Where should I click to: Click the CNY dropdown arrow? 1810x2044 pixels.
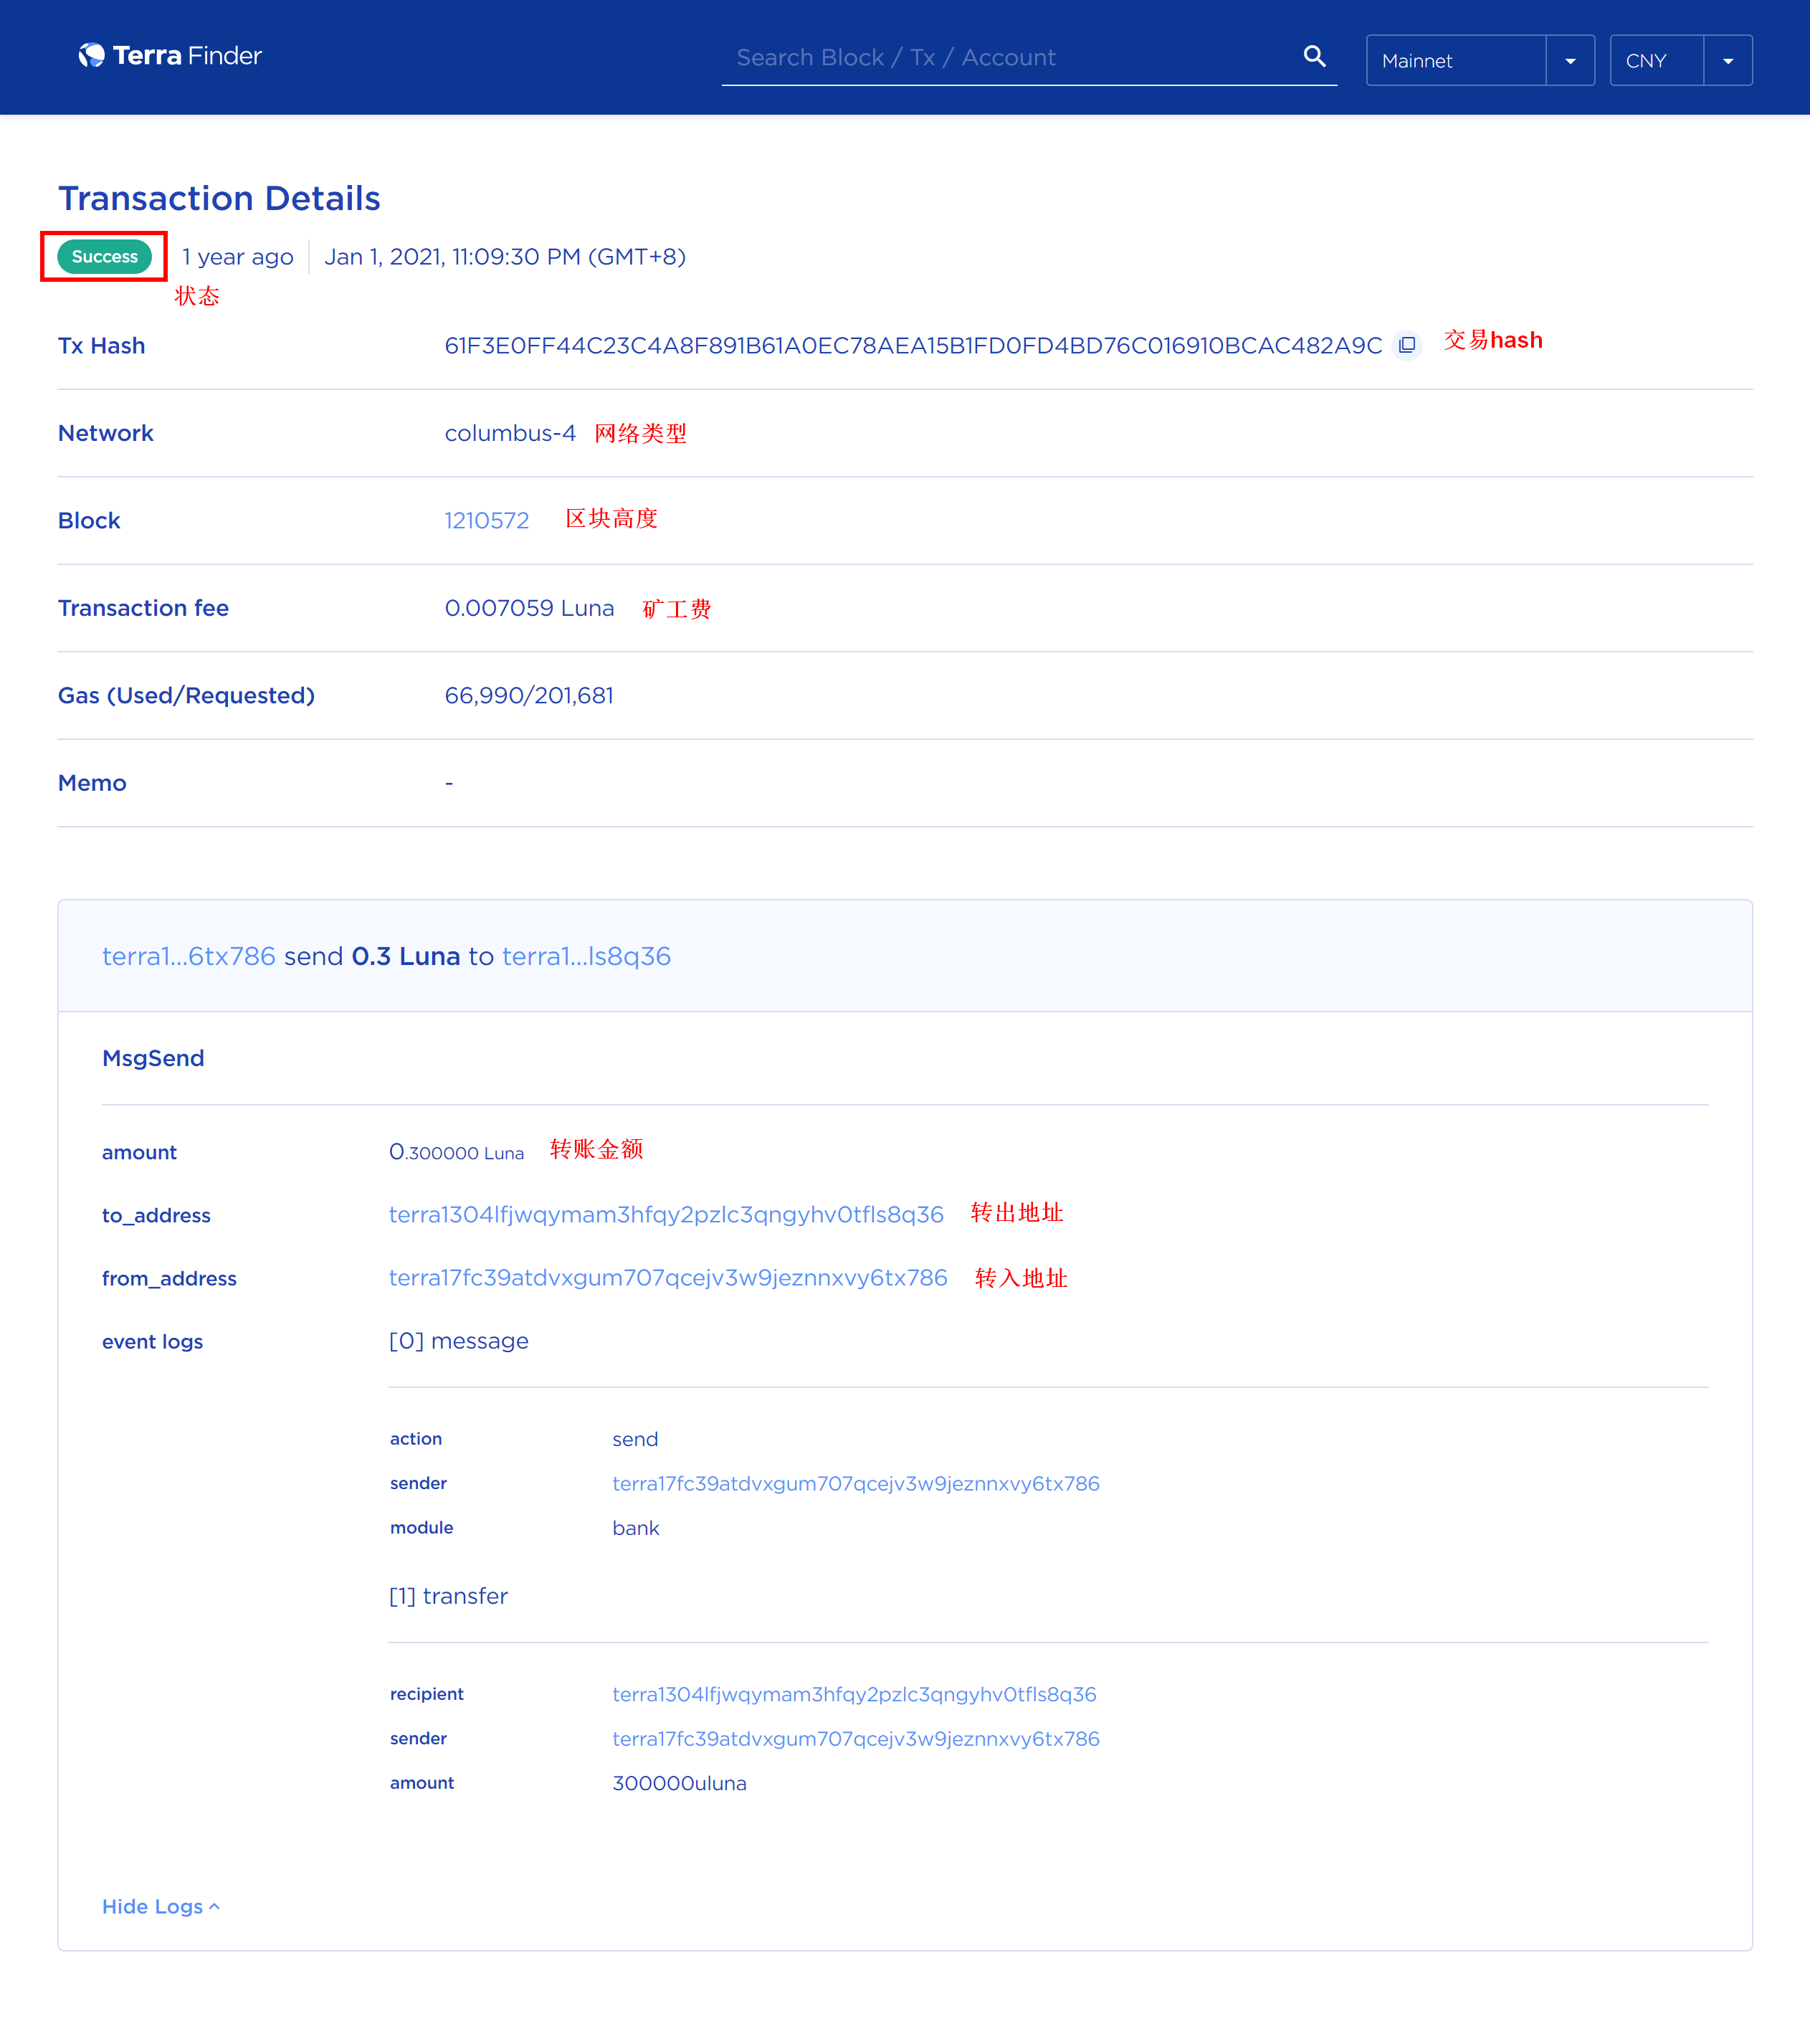[1728, 61]
